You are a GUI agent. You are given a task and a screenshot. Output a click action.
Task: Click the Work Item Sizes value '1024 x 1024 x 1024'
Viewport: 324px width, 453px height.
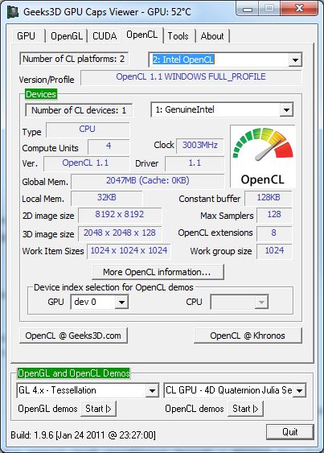pos(129,251)
